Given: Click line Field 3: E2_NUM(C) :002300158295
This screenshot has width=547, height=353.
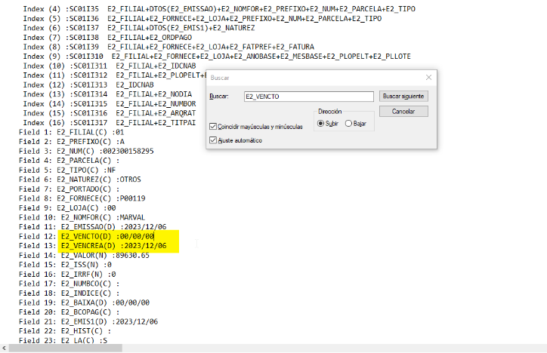Looking at the screenshot, I should click(x=86, y=151).
